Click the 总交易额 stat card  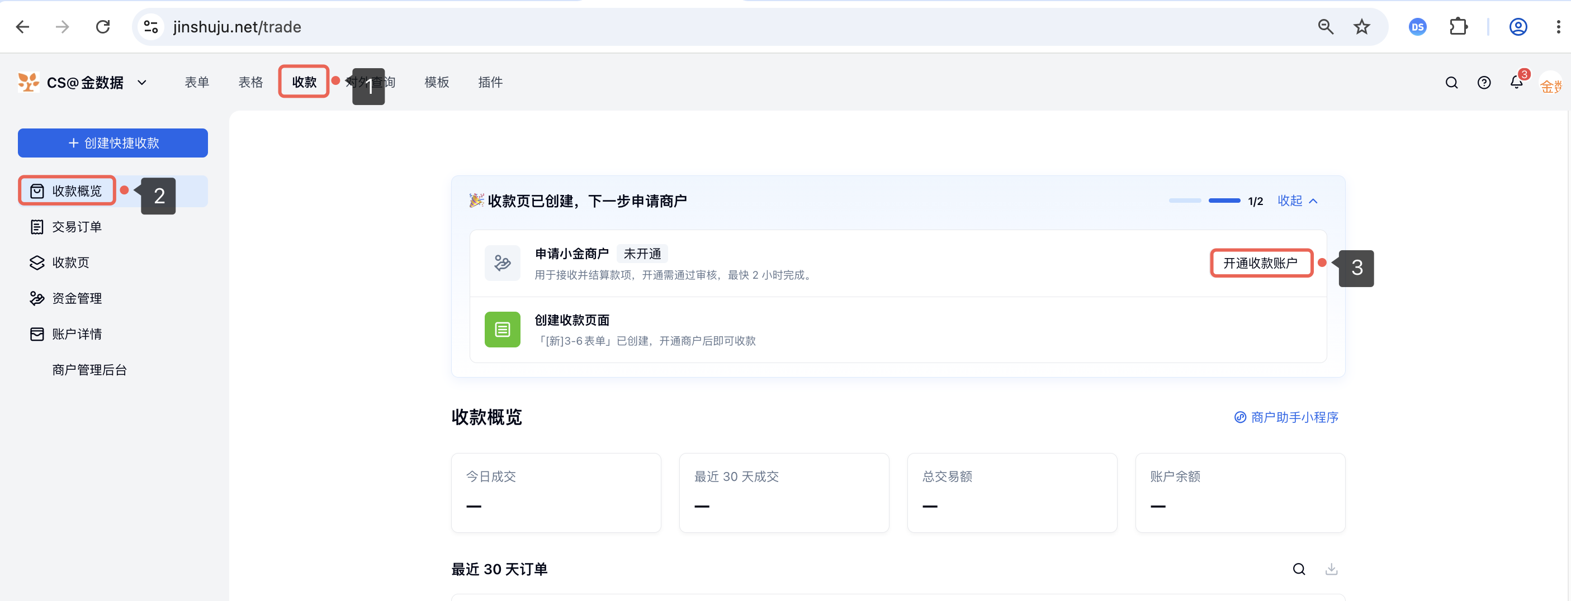(1012, 493)
